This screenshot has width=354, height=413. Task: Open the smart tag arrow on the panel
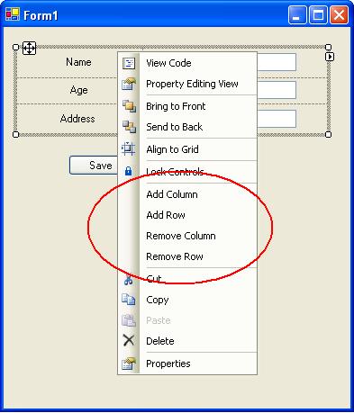[330, 57]
